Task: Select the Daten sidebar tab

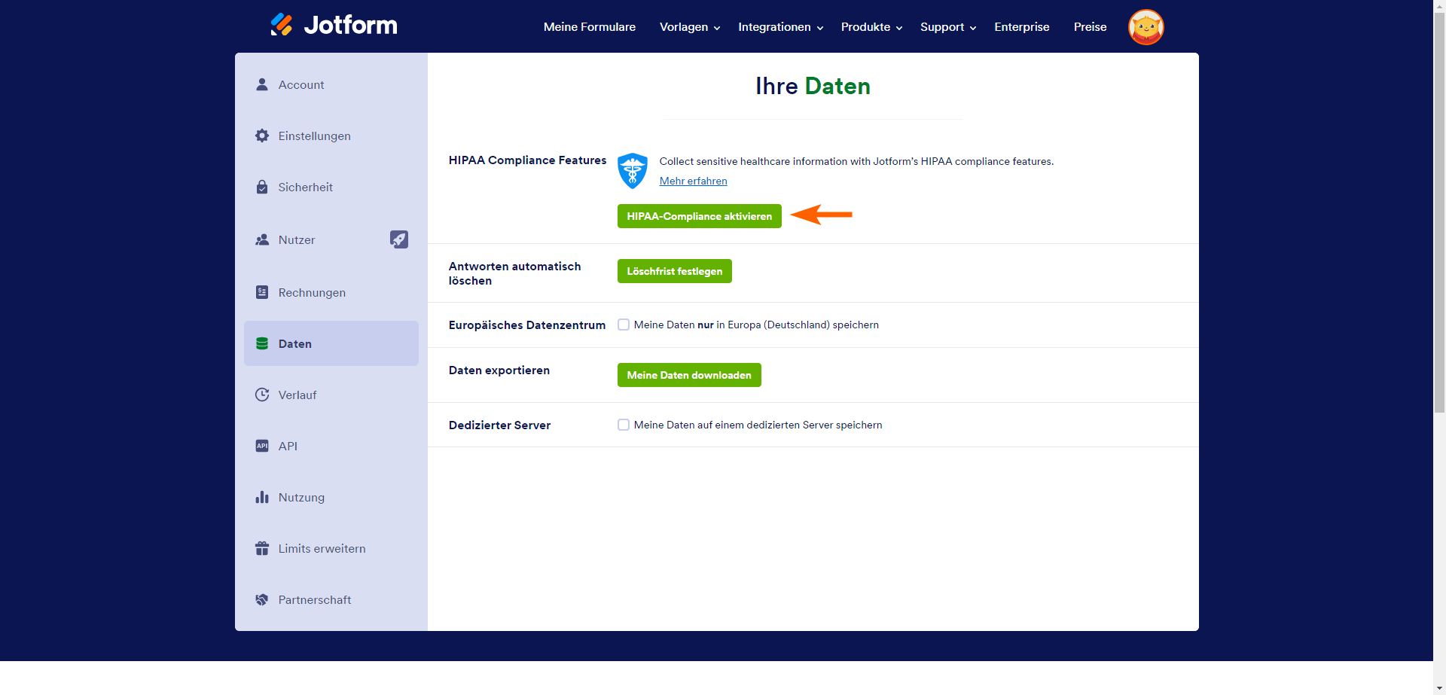Action: [331, 343]
